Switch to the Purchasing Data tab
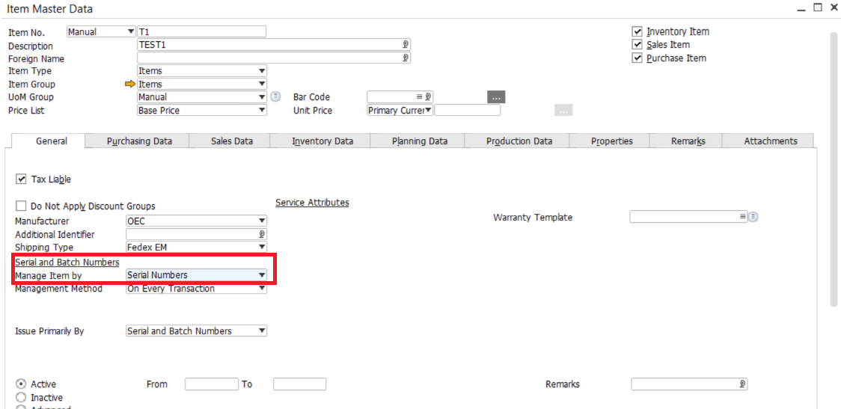This screenshot has height=409, width=841. [x=139, y=141]
